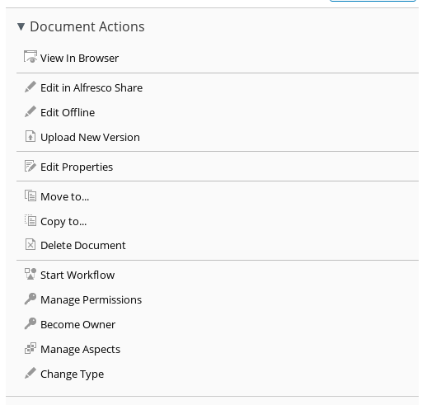Open the View In Browser link
Viewport: 422px width, 405px height.
79,58
